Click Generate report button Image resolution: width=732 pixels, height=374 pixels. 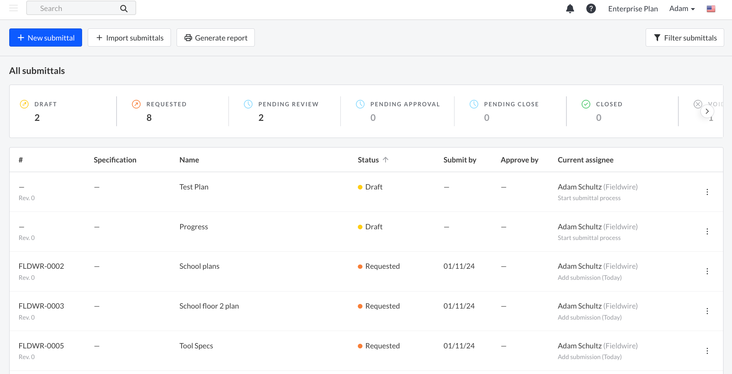coord(216,38)
